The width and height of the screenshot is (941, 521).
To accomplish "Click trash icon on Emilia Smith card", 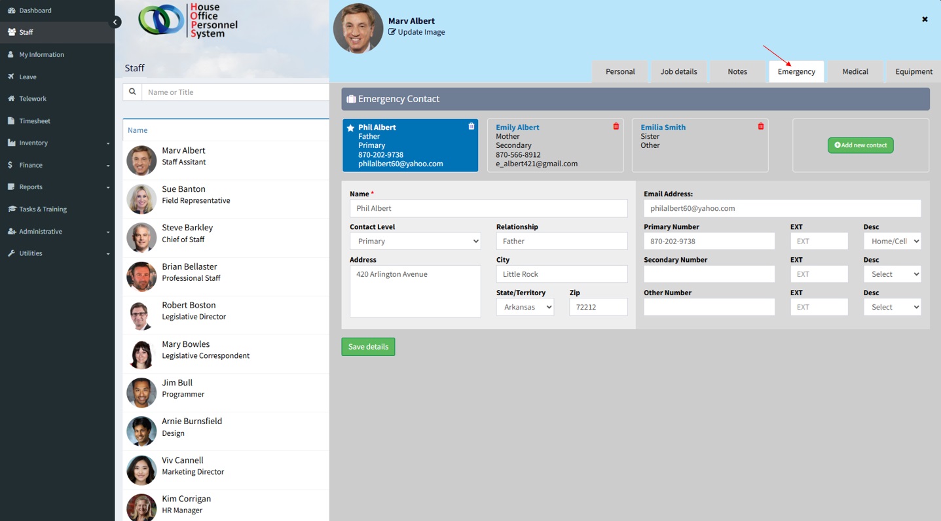I will coord(760,126).
